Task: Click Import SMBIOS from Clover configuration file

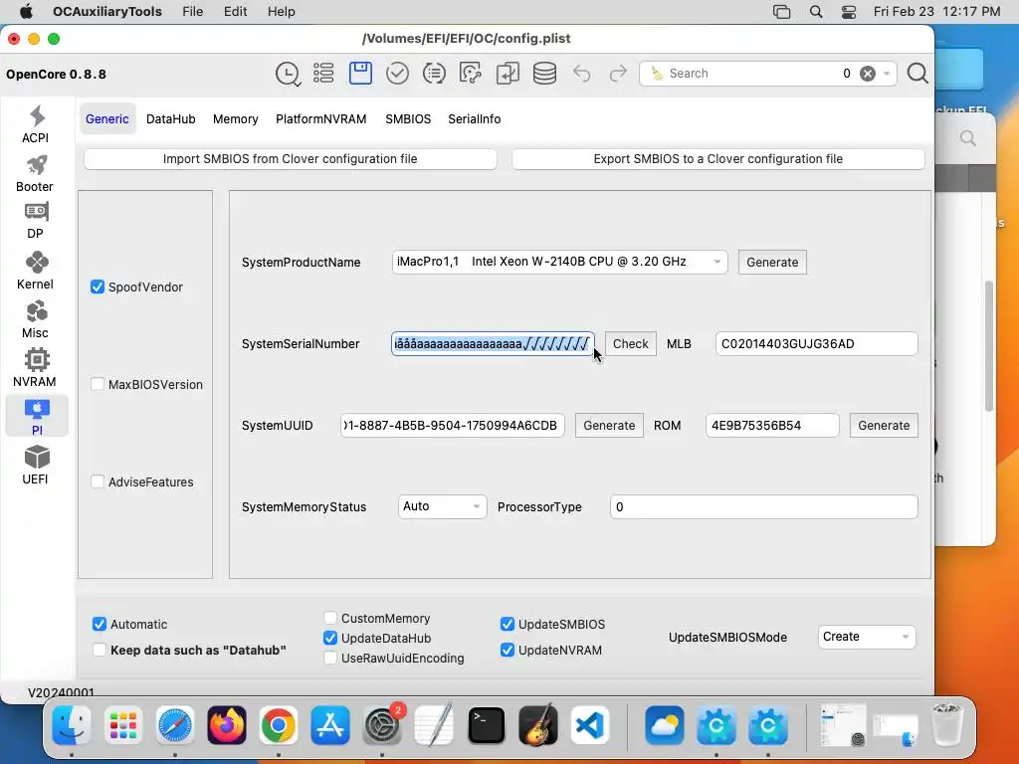Action: 291,159
